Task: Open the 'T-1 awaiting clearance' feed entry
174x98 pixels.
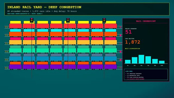Action: coord(134,74)
